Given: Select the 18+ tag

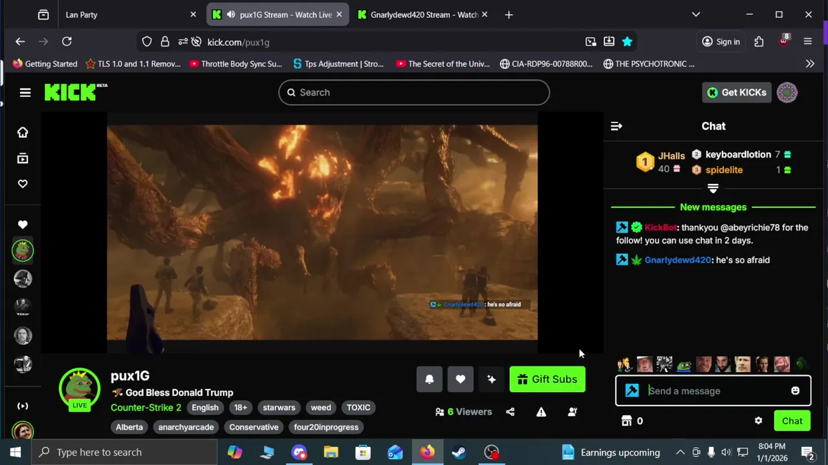Looking at the screenshot, I should point(241,408).
